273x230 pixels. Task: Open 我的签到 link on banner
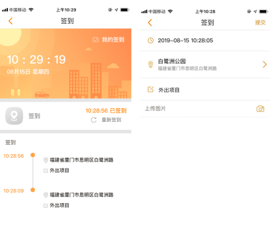[113, 40]
